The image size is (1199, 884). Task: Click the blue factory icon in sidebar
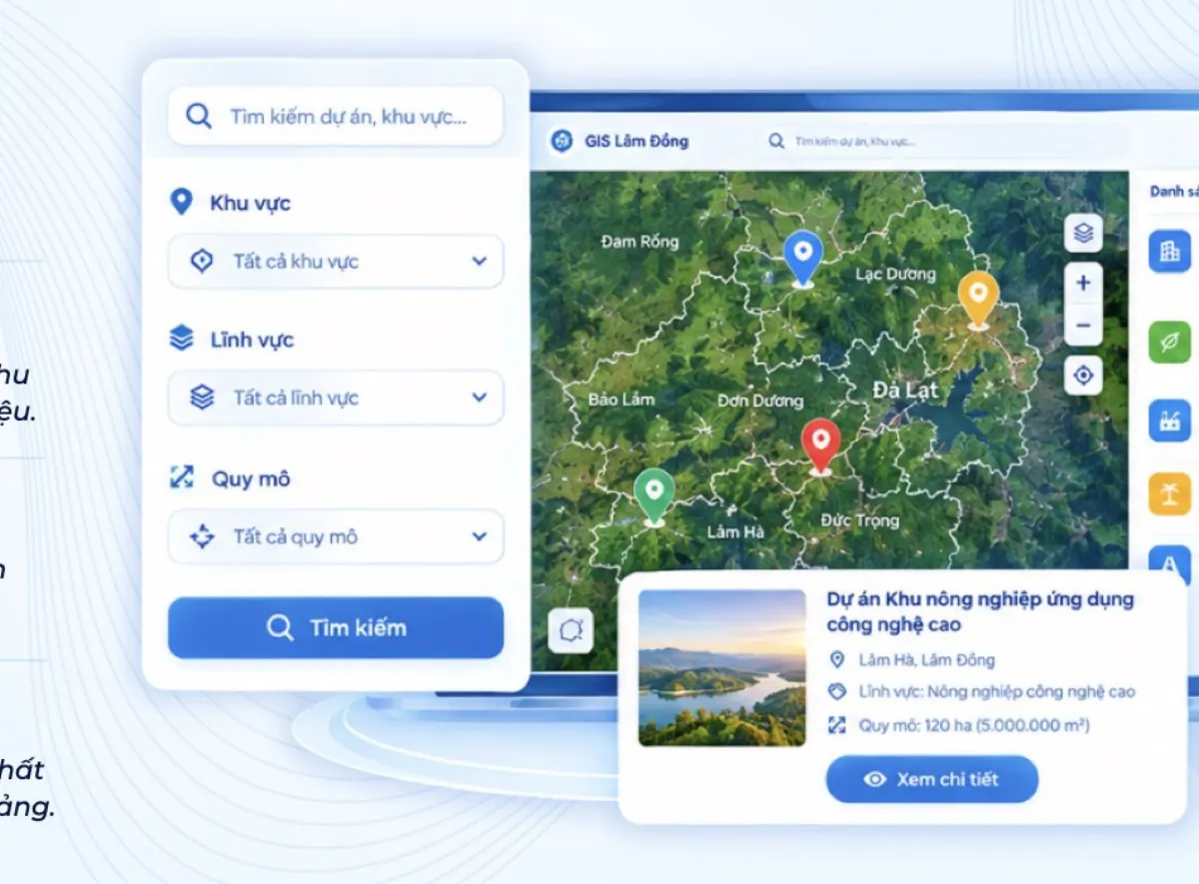(1169, 420)
